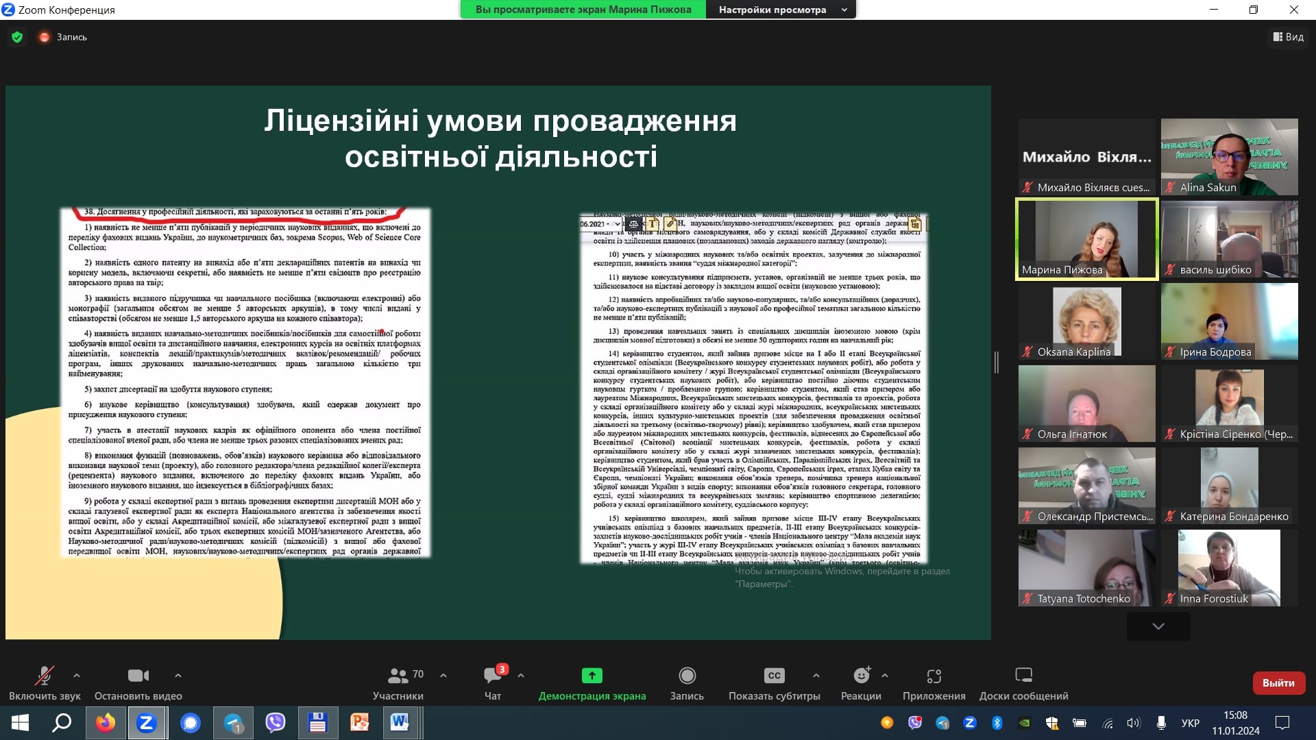Image resolution: width=1316 pixels, height=740 pixels.
Task: Expand audio options arrow next to microphone
Action: 76,676
